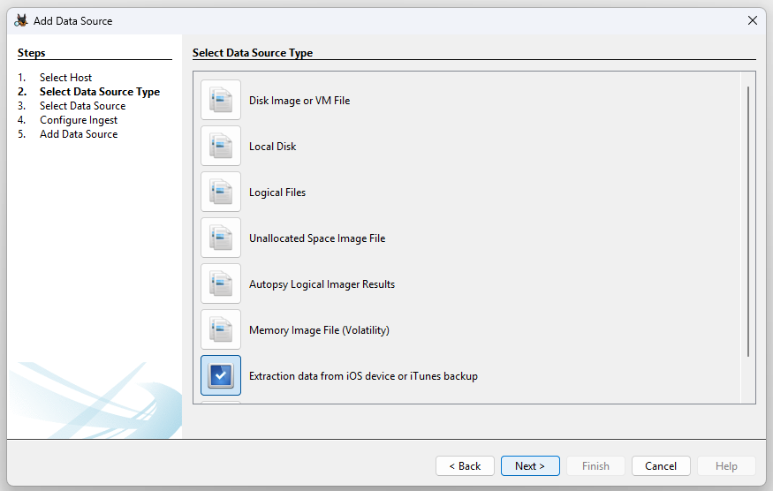Screen dimensions: 773x491
Task: Click the 'Logical Files' text label
Action: [277, 193]
